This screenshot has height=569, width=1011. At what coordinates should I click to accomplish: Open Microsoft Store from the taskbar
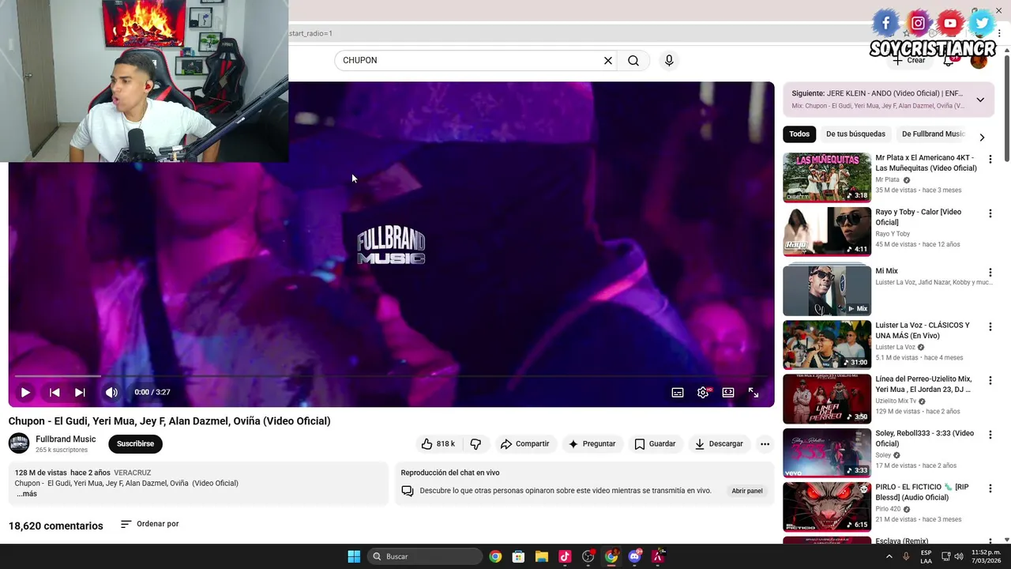tap(518, 556)
